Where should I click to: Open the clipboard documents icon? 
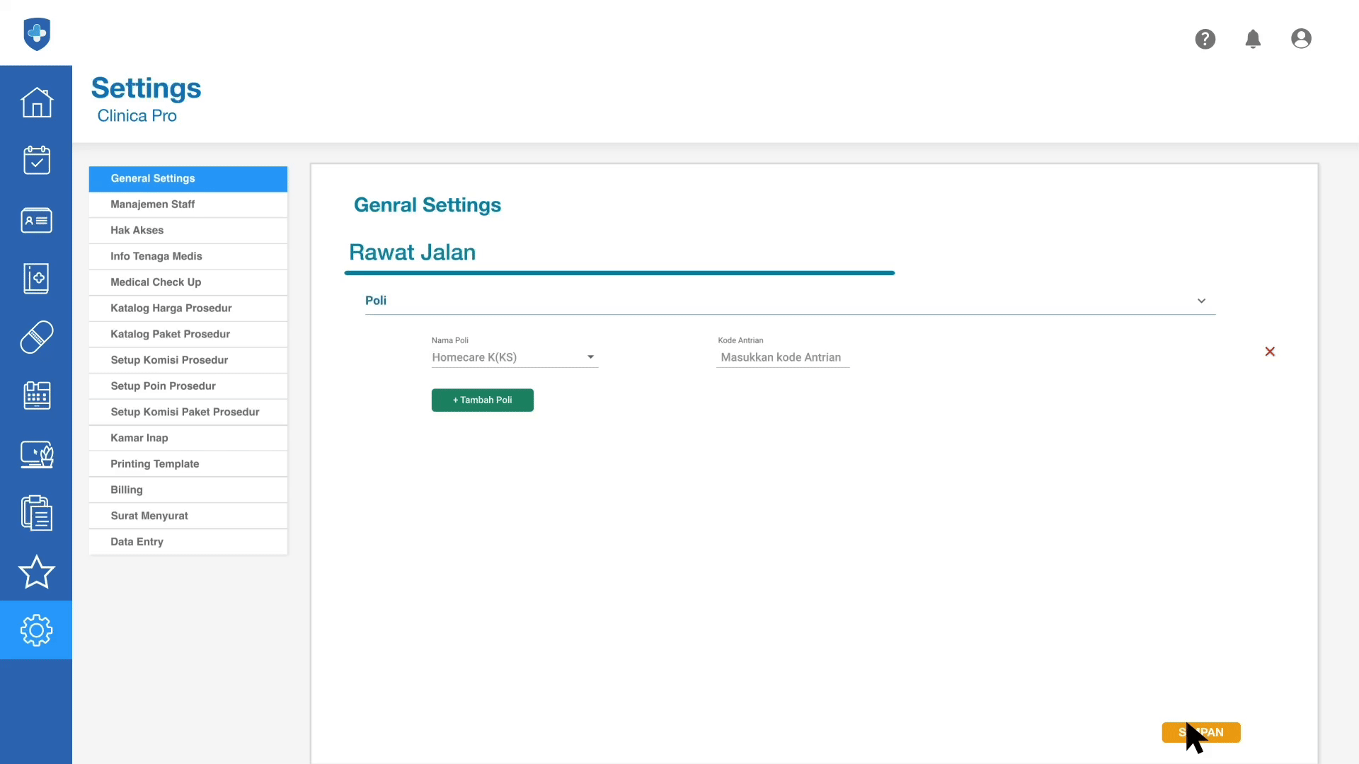36,513
